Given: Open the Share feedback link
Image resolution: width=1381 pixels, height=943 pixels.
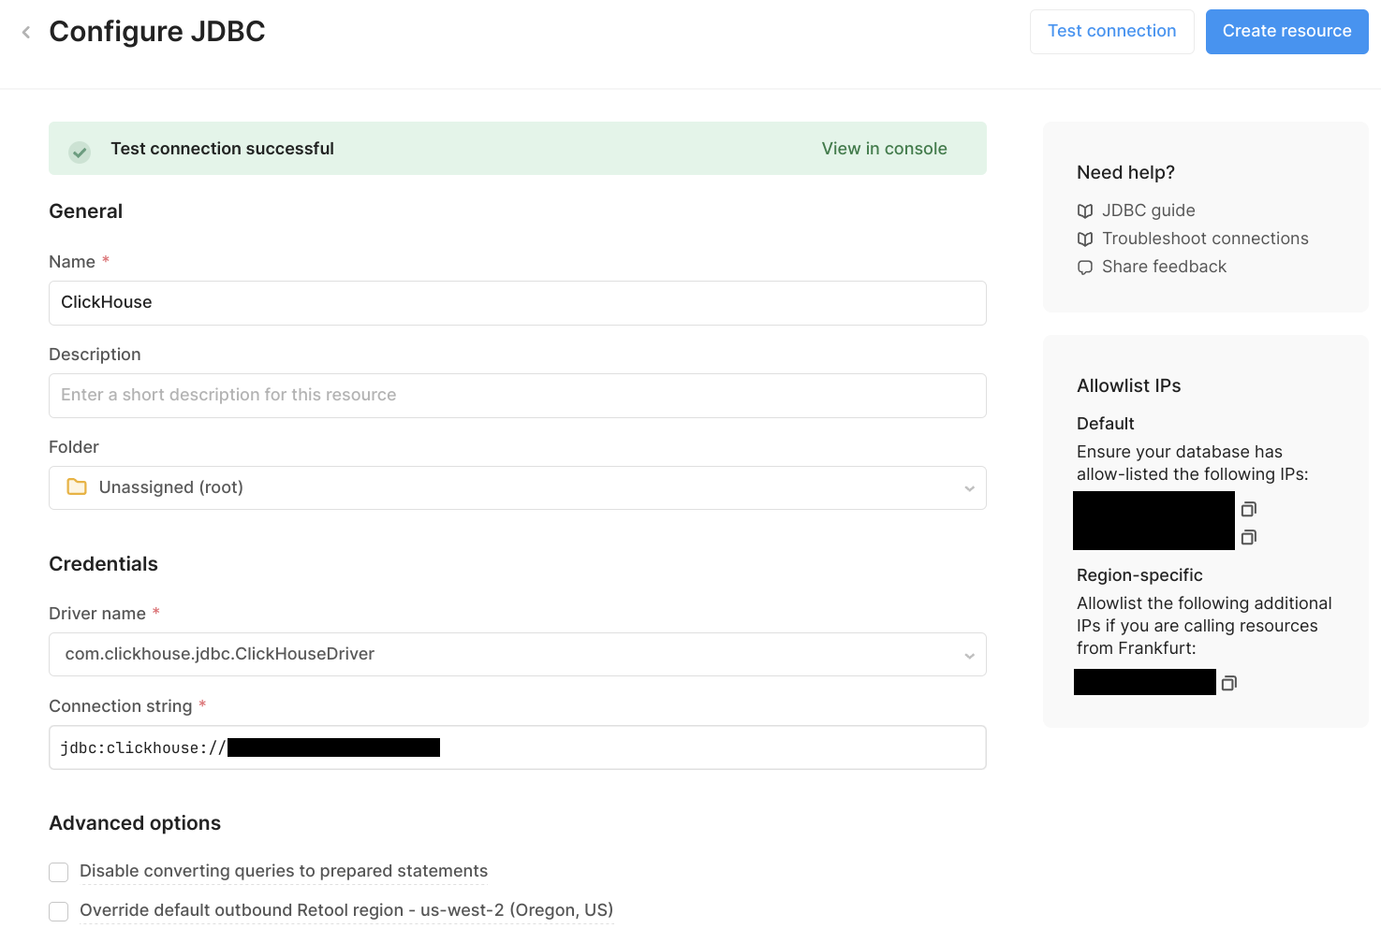Looking at the screenshot, I should (1163, 267).
